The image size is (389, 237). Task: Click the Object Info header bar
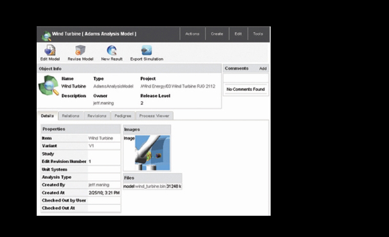click(129, 68)
